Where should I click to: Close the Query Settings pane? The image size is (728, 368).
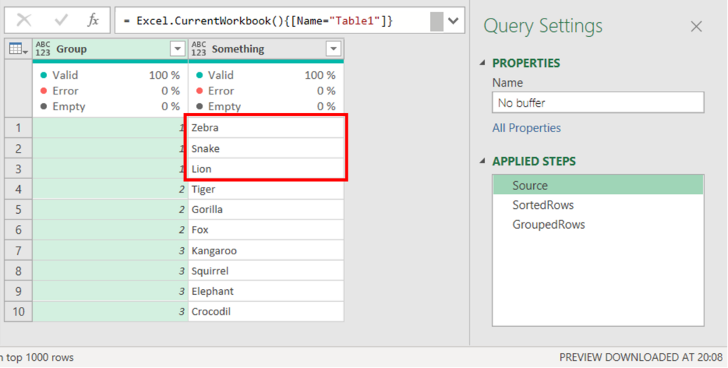[696, 26]
